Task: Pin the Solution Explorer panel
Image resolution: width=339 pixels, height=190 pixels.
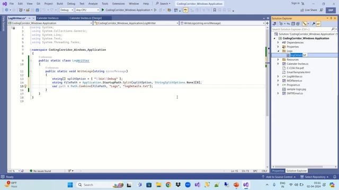Action: click(331, 18)
